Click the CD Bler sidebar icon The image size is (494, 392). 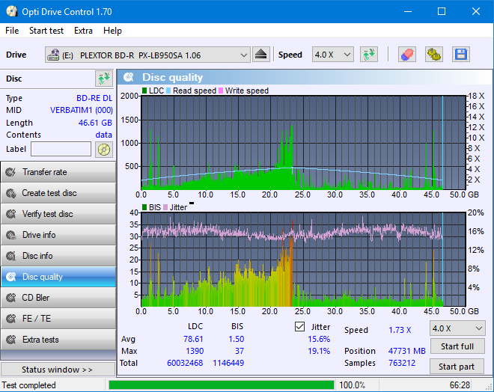pos(10,298)
